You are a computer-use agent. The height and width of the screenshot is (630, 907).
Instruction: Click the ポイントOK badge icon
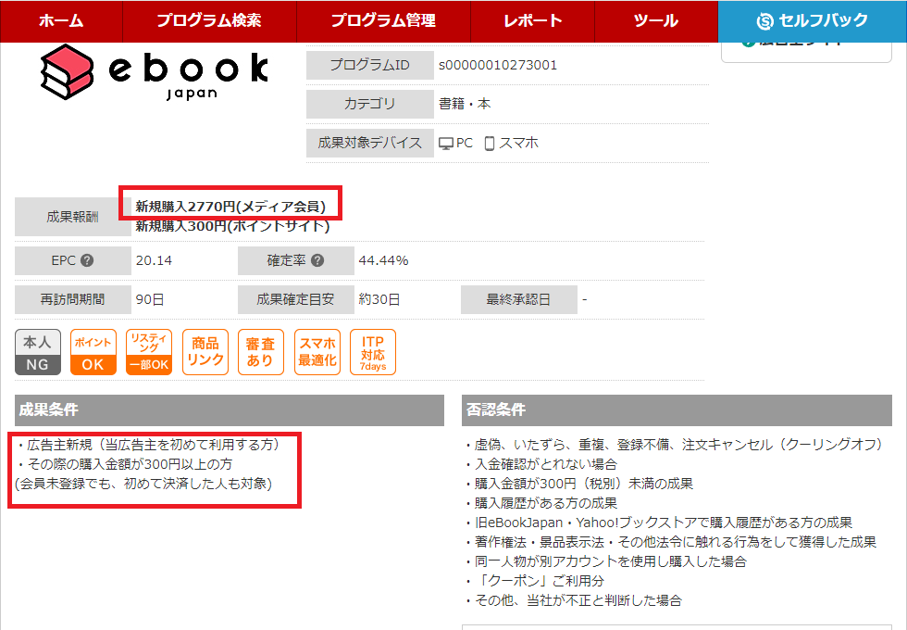(x=93, y=353)
